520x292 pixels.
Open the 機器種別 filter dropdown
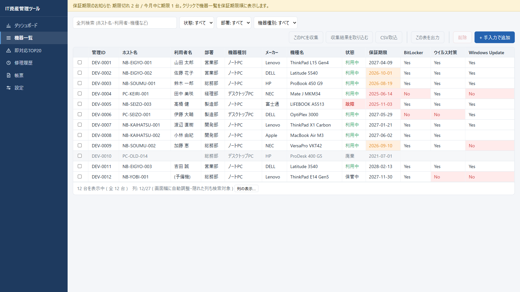(x=275, y=23)
